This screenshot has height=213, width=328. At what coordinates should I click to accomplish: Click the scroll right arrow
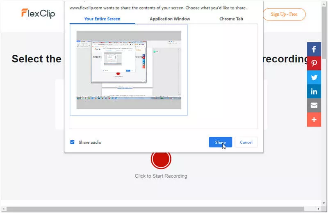pos(318,209)
